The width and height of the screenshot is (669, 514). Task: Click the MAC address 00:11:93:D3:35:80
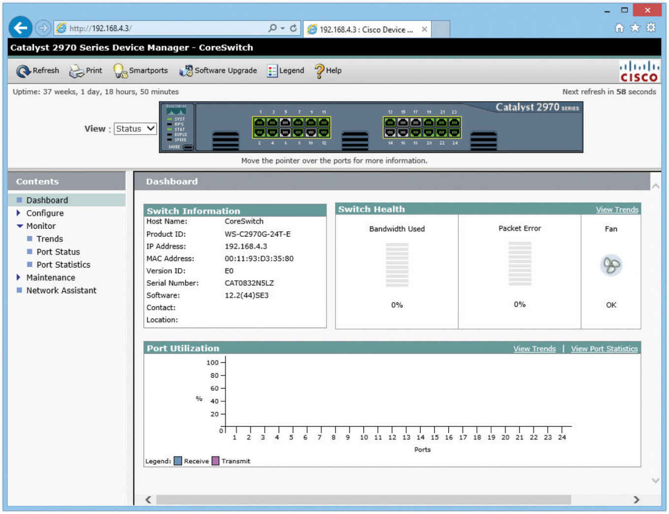click(259, 258)
